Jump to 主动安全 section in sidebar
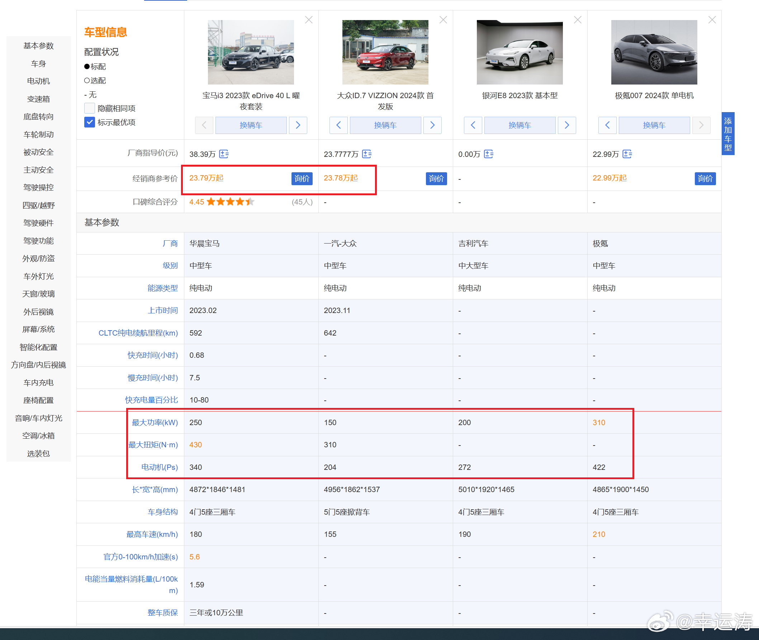 (38, 170)
